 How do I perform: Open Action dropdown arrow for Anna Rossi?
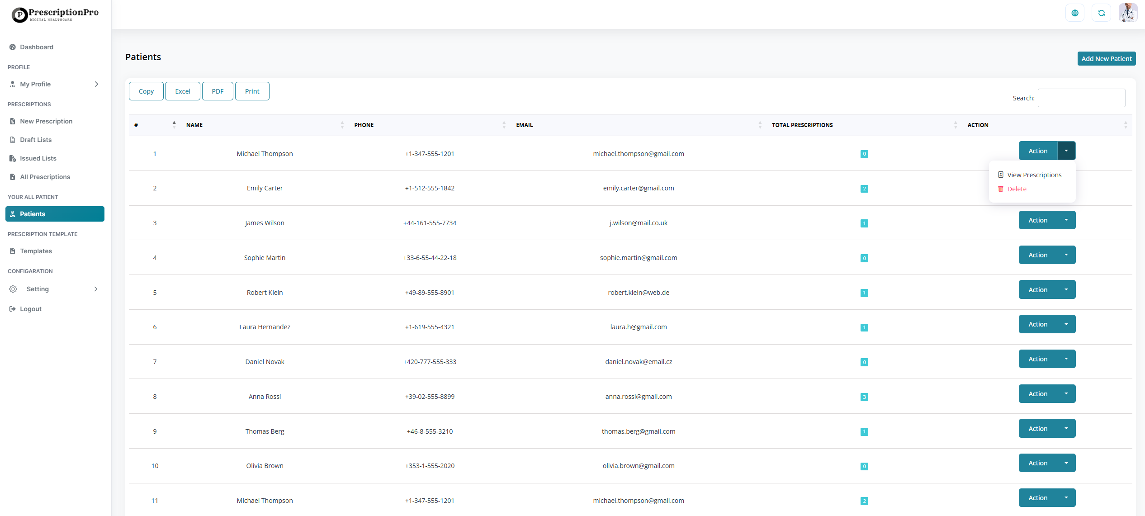pyautogui.click(x=1066, y=394)
